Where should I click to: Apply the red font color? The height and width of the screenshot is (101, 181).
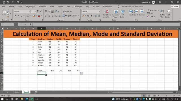[x=39, y=16]
